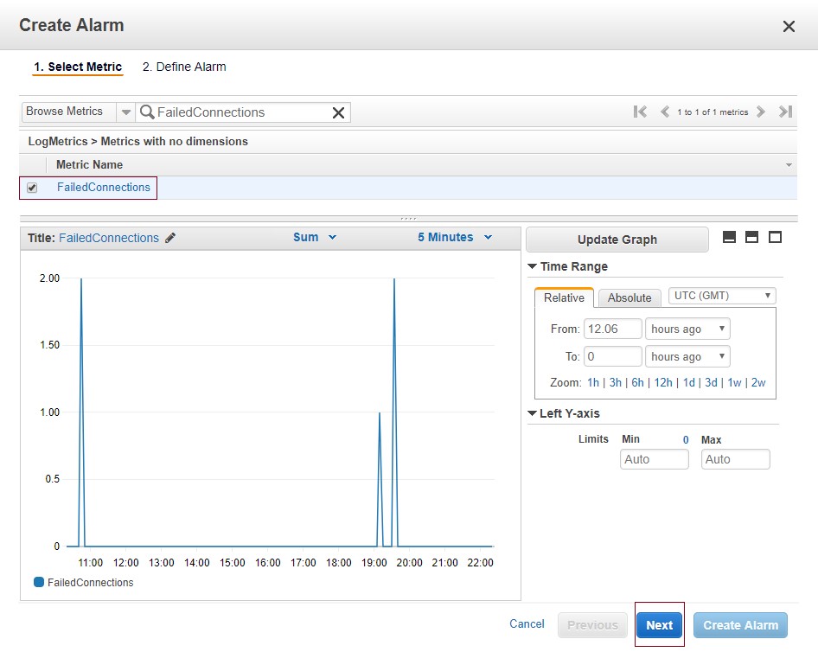Zoom graph to 3d
Image resolution: width=818 pixels, height=652 pixels.
(x=711, y=382)
